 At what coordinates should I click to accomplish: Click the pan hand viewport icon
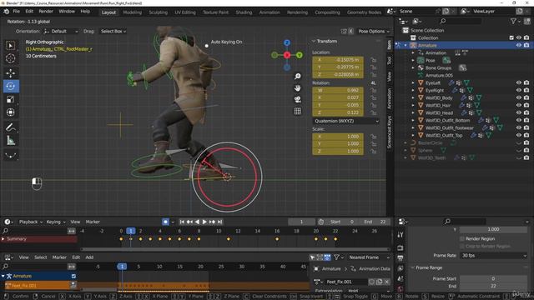pyautogui.click(x=297, y=88)
